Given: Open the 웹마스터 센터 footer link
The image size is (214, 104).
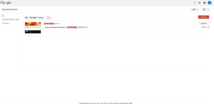Looking at the screenshot, I should coord(95,103).
